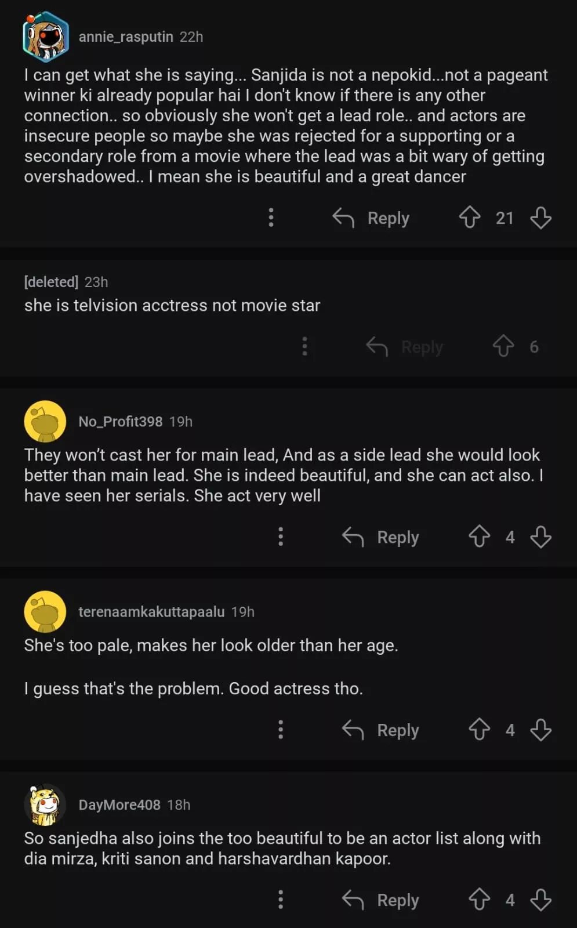Upvote annie_rasputin's comment
The height and width of the screenshot is (928, 577).
[470, 218]
